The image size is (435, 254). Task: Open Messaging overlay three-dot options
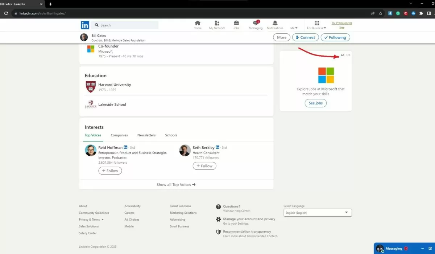tap(422, 249)
